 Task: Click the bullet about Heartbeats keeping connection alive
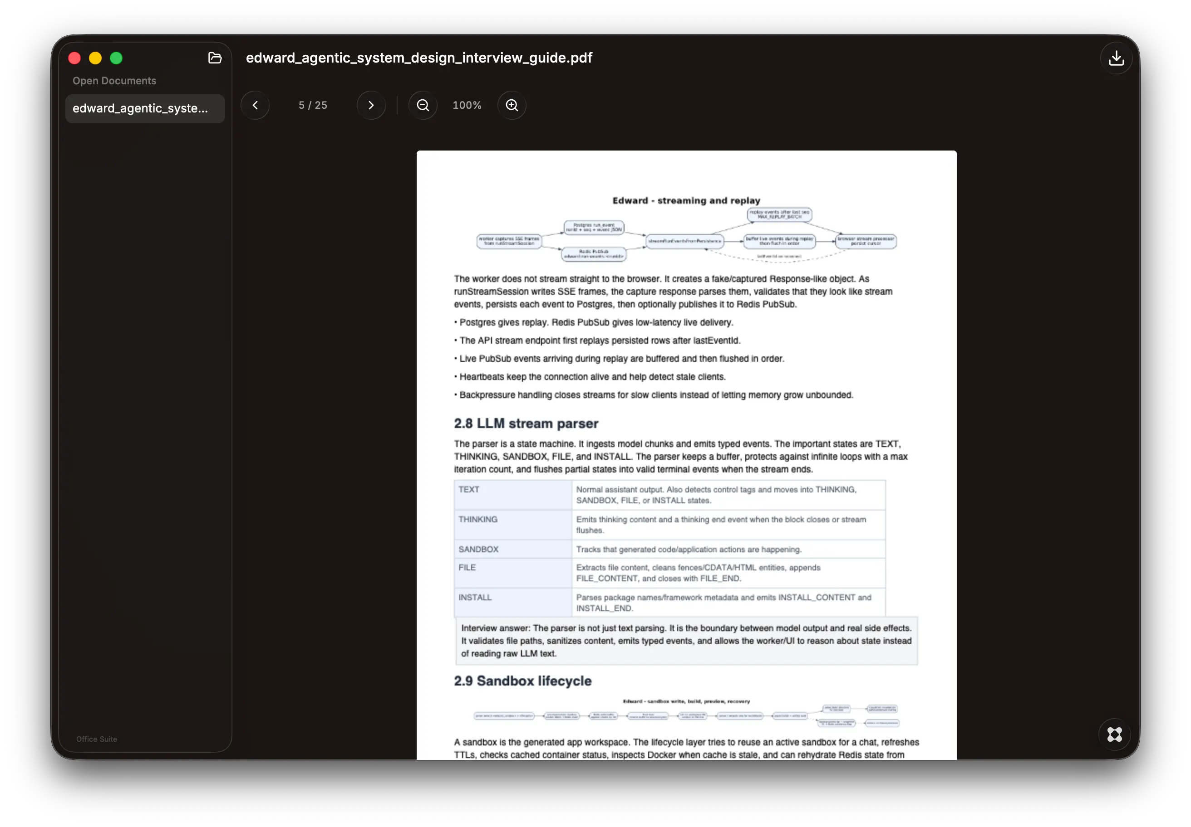tap(590, 377)
